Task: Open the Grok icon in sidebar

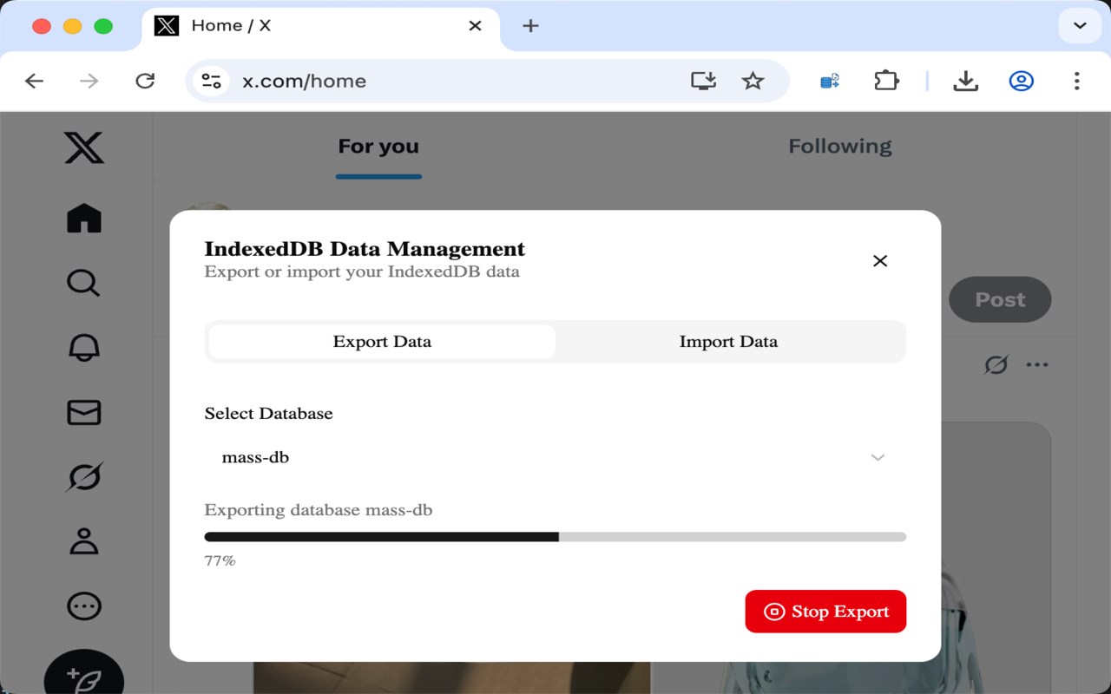Action: [84, 476]
